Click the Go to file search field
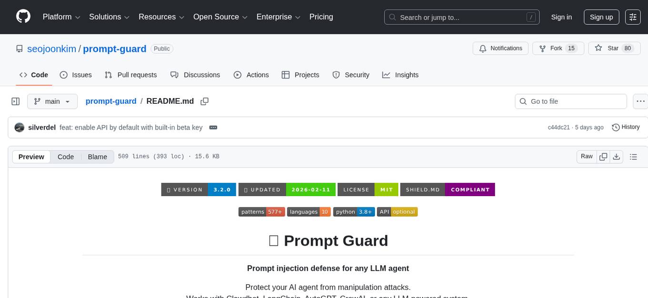Viewport: 648px width, 298px height. coord(570,101)
